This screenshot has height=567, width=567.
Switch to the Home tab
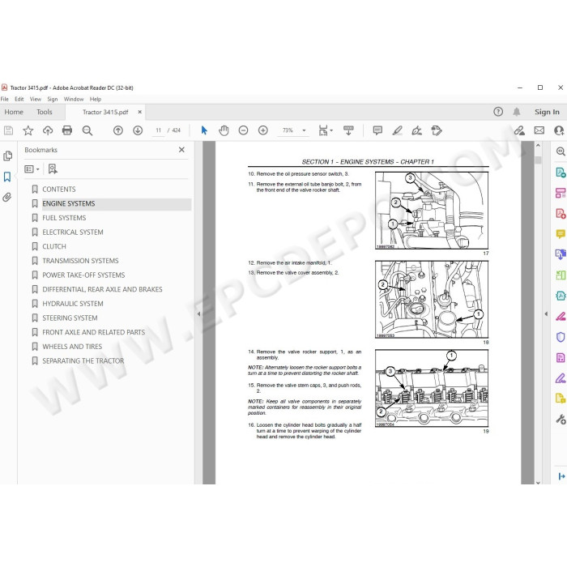(14, 112)
